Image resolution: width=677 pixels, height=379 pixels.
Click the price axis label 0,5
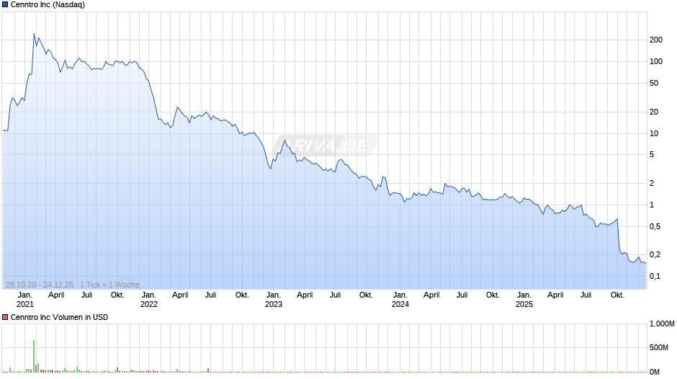pyautogui.click(x=655, y=226)
